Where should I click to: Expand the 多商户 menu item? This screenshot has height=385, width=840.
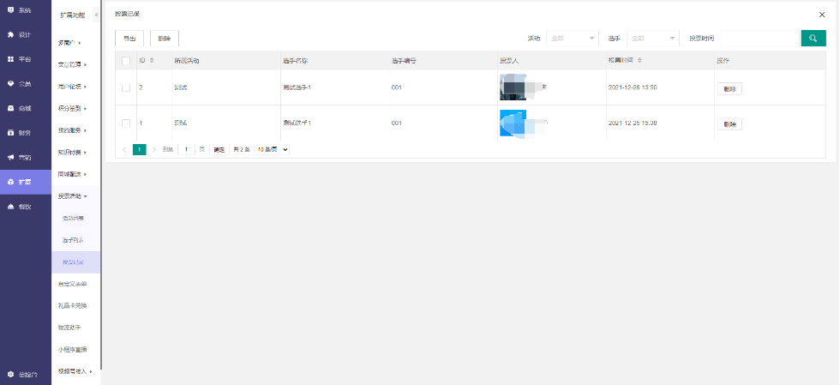(75, 42)
